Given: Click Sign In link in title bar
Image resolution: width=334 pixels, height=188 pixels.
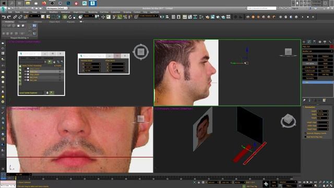Looking at the screenshot, I should (295, 8).
